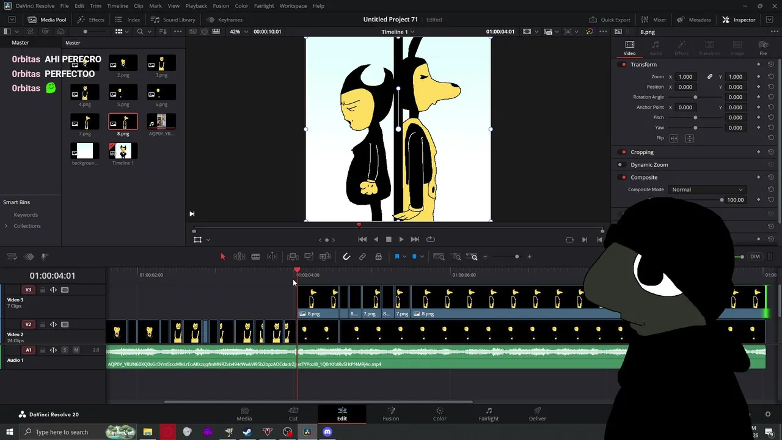Add a blue Marker on timeline

pyautogui.click(x=414, y=257)
